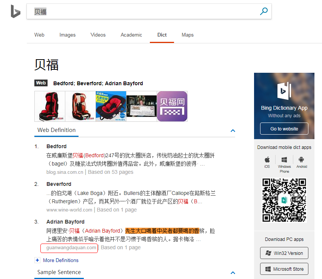This screenshot has width=322, height=279.
Task: Download the Android dict app
Action: pyautogui.click(x=302, y=162)
